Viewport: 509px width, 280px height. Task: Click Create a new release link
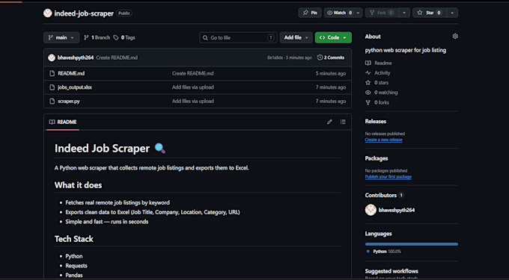(384, 140)
